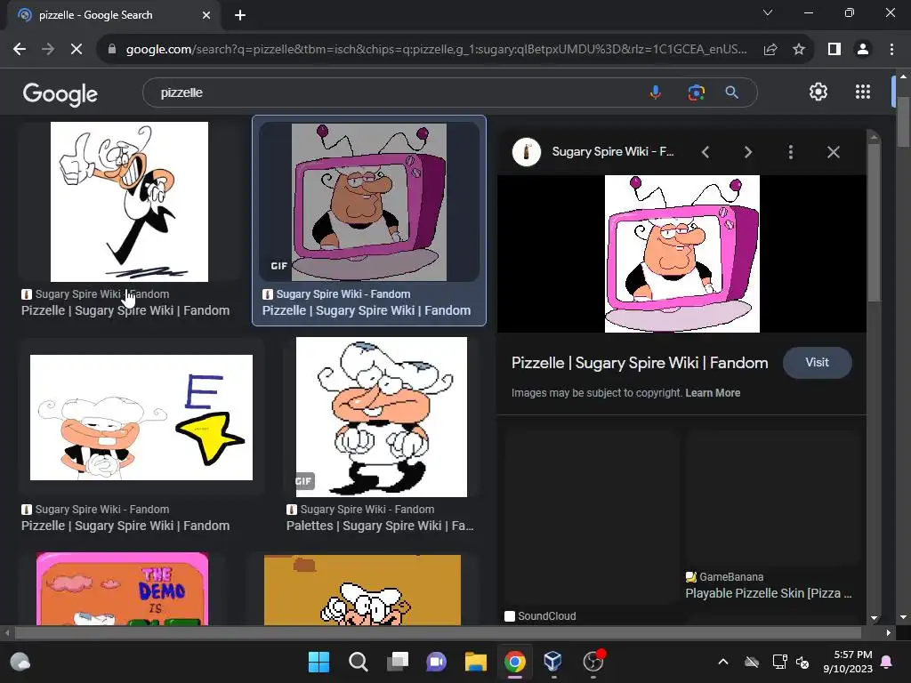The image size is (911, 683).
Task: Open the chat app on taskbar
Action: coord(436,662)
